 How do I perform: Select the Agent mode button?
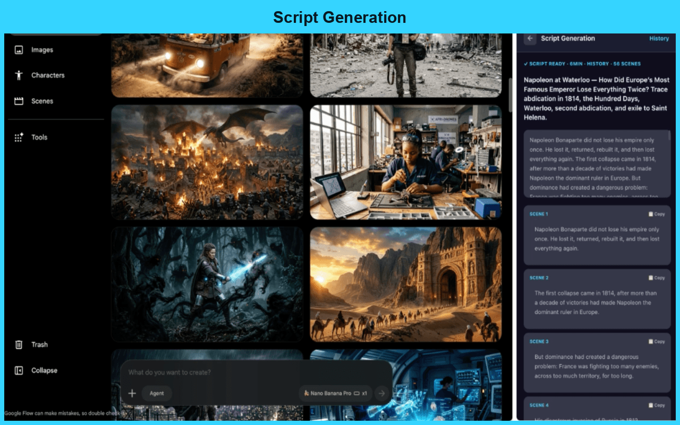pyautogui.click(x=157, y=394)
